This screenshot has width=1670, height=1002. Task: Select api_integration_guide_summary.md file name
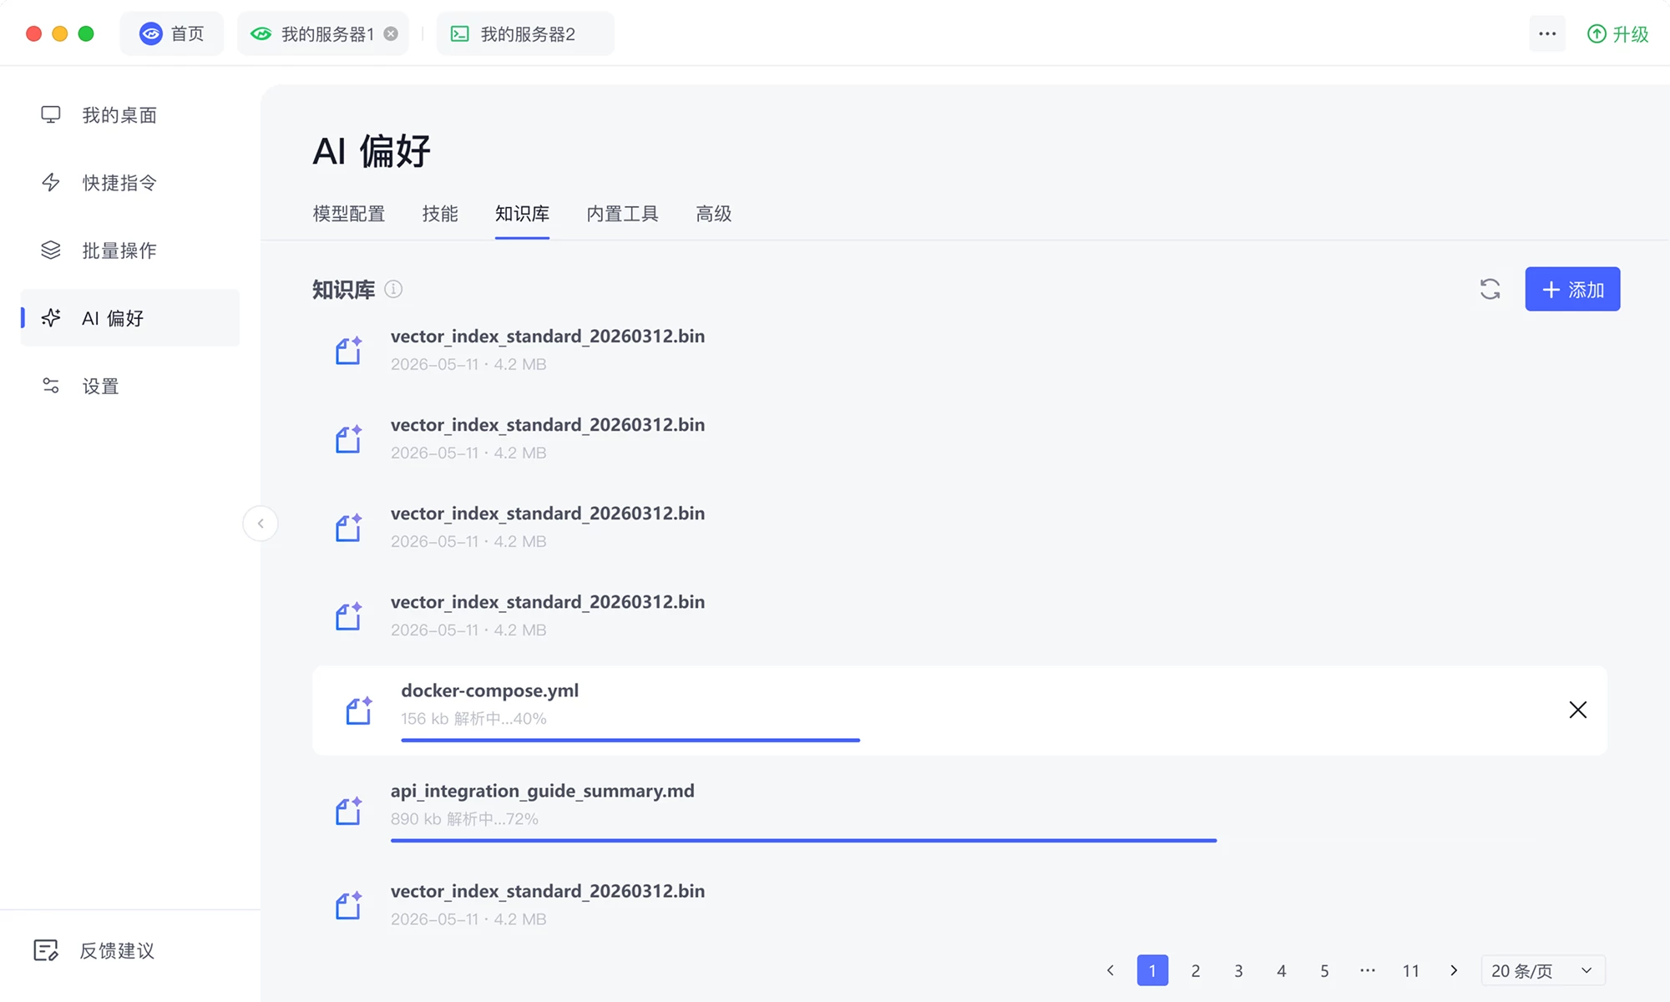tap(543, 791)
